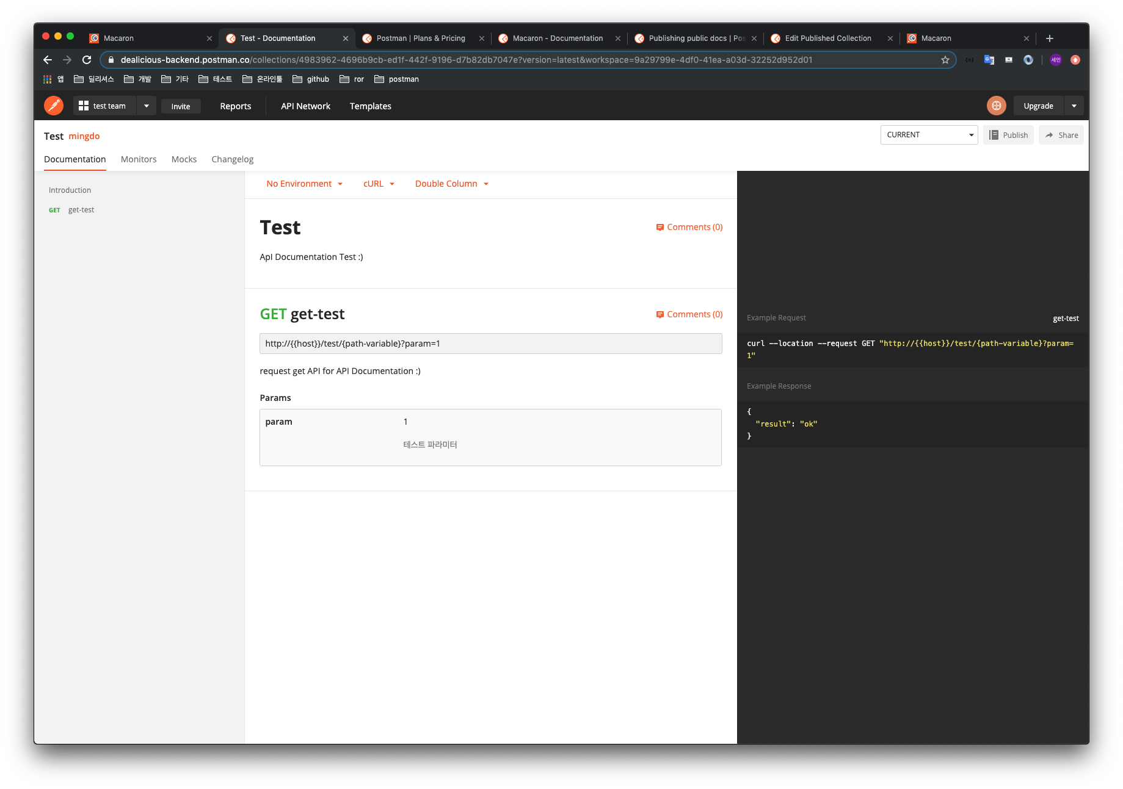
Task: Open the Changelog tab
Action: (232, 159)
